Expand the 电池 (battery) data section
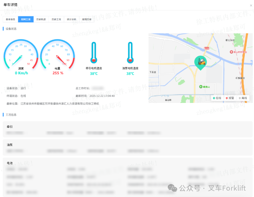This screenshot has height=197, width=254. [10, 163]
